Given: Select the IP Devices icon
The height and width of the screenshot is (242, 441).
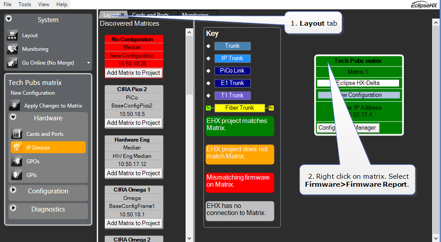Looking at the screenshot, I should 17,147.
